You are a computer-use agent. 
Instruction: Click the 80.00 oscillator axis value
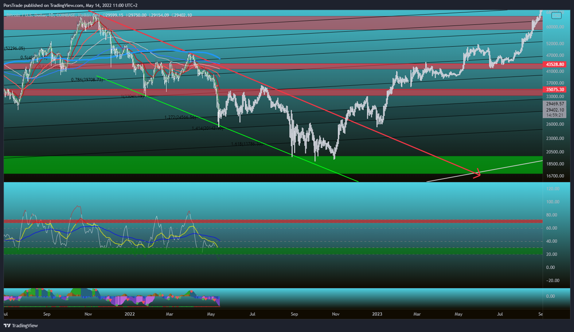(x=551, y=215)
